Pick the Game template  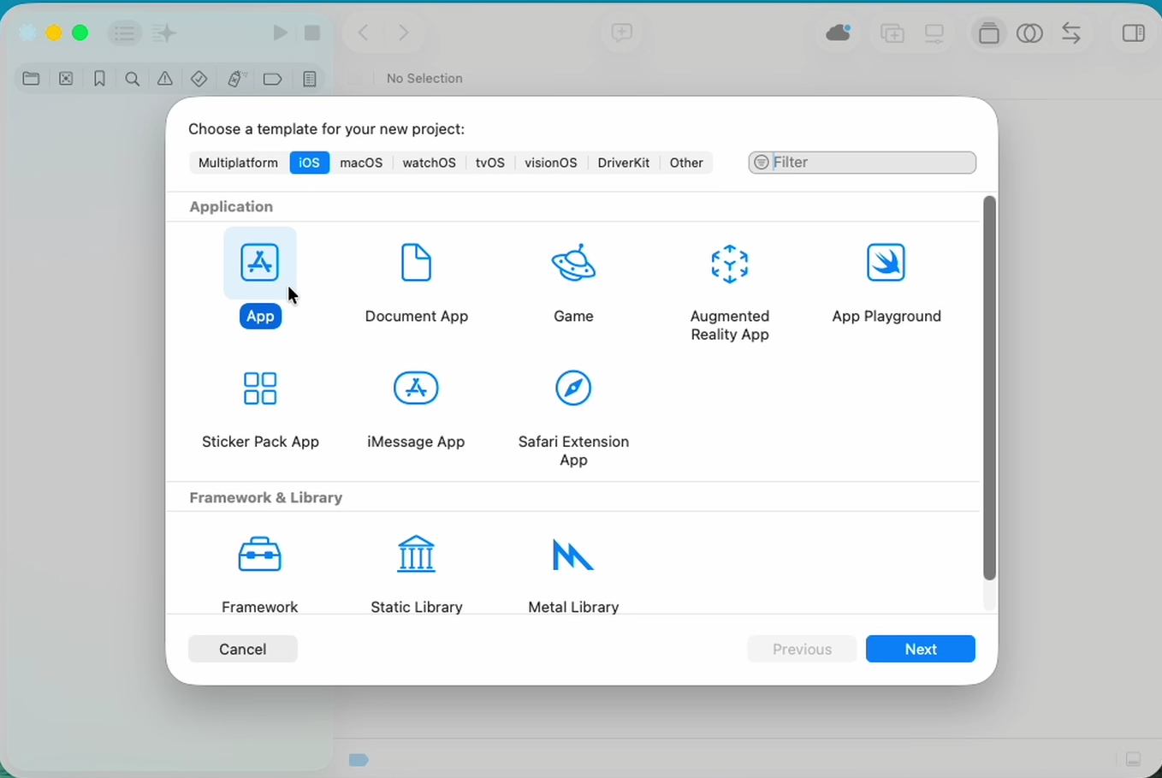tap(573, 263)
